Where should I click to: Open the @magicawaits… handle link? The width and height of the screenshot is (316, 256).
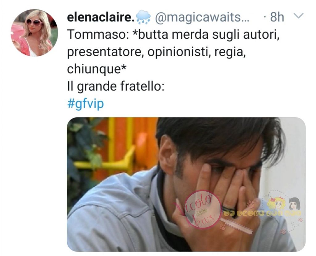[x=202, y=17]
